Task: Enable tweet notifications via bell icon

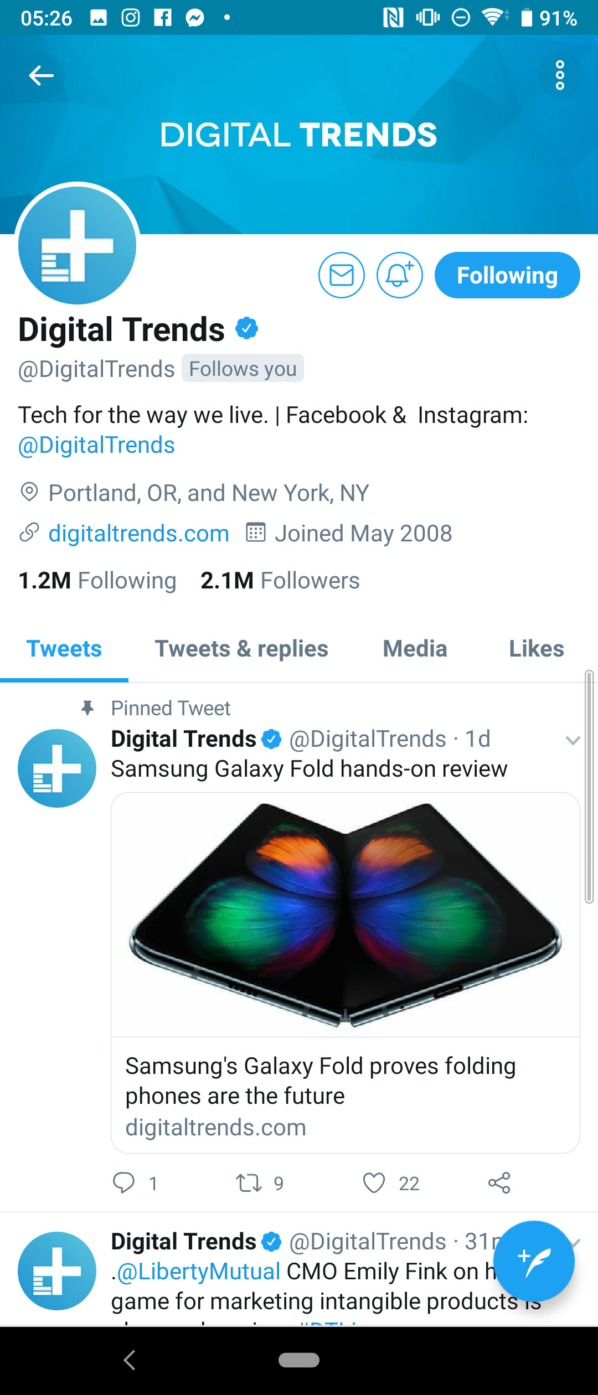Action: [x=400, y=275]
